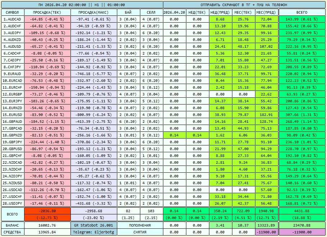Click the СНЯТИЯ withdrawals label
The width and height of the screenshot is (327, 237).
tap(140, 232)
